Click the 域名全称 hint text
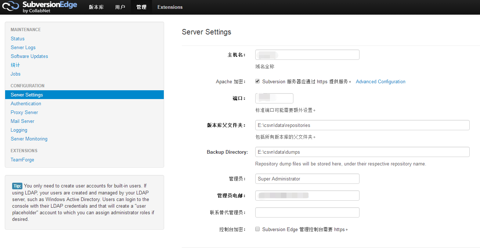This screenshot has width=480, height=248. (x=265, y=66)
